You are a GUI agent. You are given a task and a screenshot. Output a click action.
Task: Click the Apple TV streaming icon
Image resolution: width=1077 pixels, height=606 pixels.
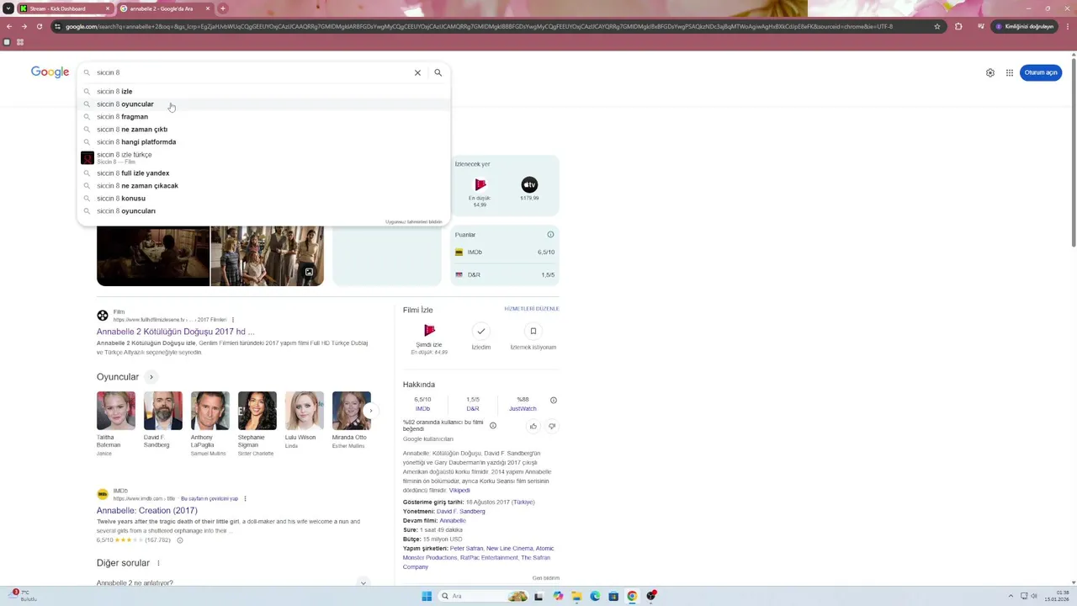[x=529, y=184]
